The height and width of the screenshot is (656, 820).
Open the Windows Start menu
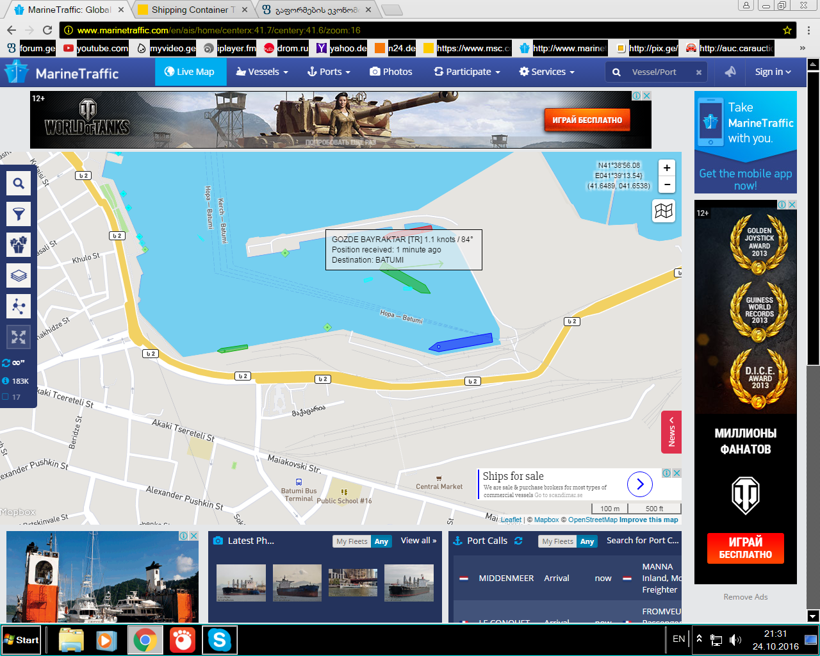point(21,640)
